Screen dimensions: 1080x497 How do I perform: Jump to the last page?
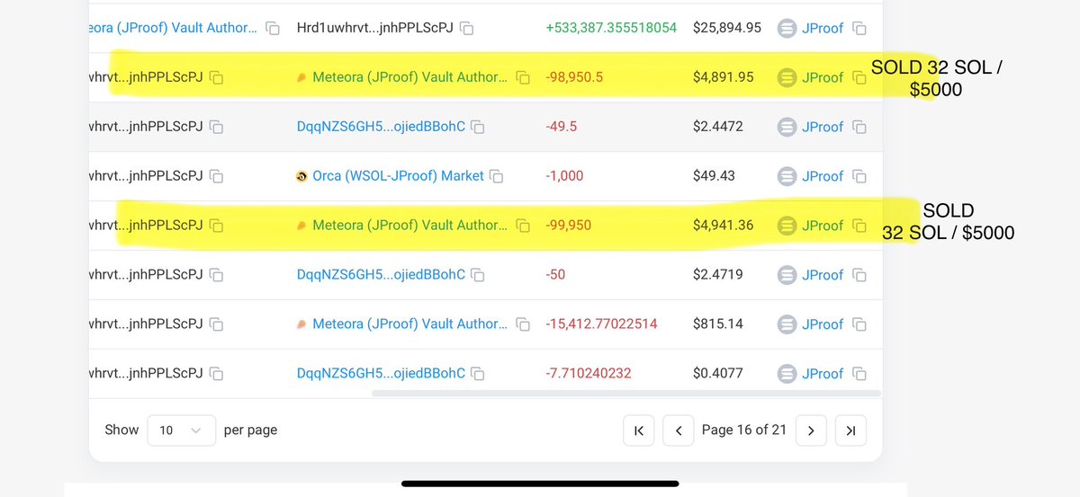click(x=850, y=430)
